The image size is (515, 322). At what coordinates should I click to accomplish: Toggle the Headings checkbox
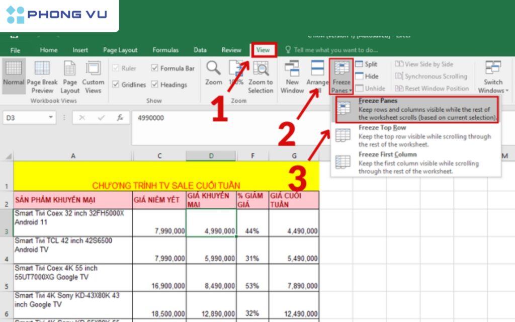pyautogui.click(x=155, y=85)
